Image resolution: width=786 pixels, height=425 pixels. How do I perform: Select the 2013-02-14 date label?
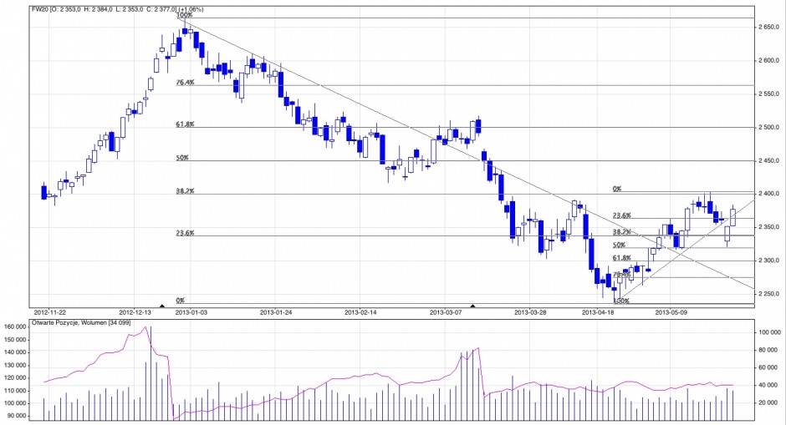[x=360, y=313]
